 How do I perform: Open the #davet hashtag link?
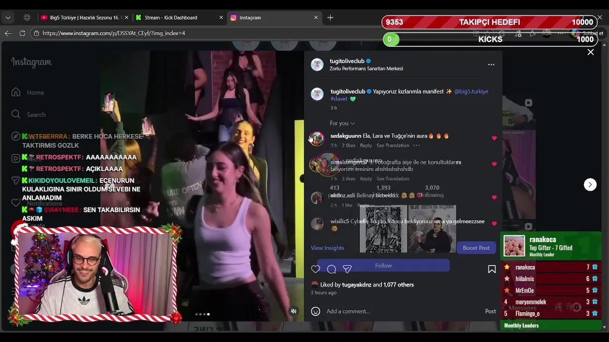click(x=339, y=99)
